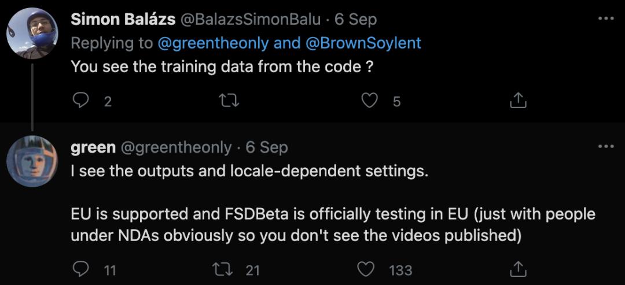This screenshot has height=285, width=625.
Task: Open green's display name profile
Action: click(93, 147)
